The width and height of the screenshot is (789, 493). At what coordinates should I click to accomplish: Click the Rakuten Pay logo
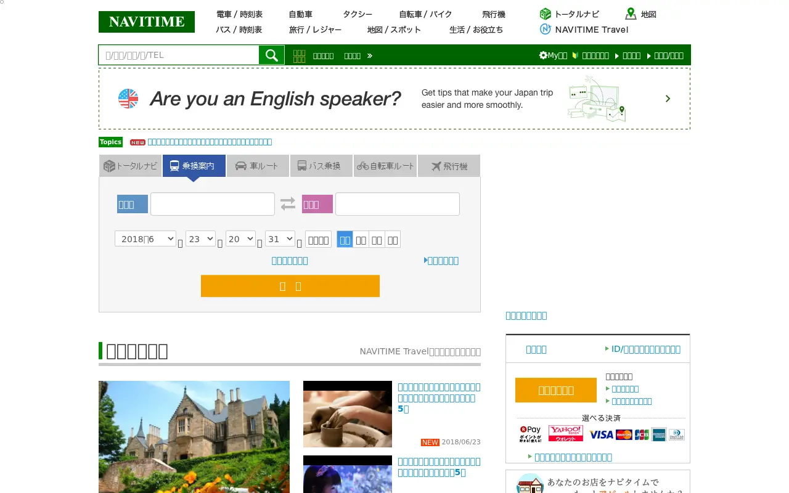pos(530,434)
